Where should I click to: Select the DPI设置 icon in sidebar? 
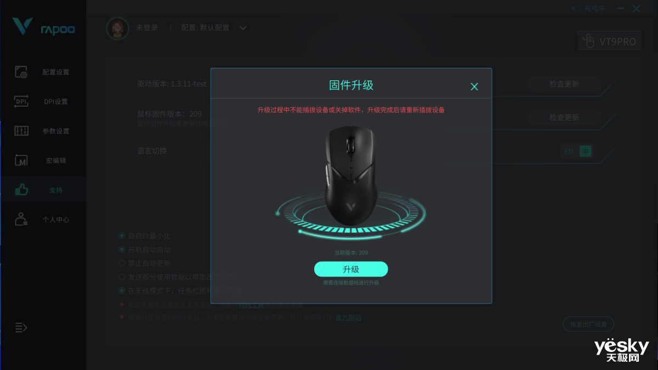[21, 101]
